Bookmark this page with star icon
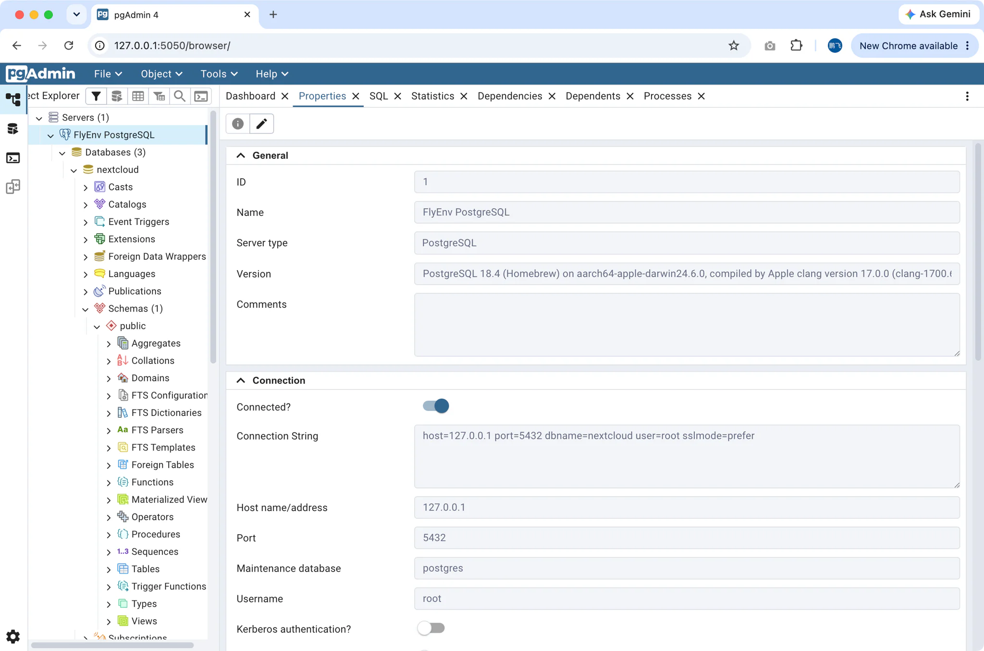 tap(734, 46)
